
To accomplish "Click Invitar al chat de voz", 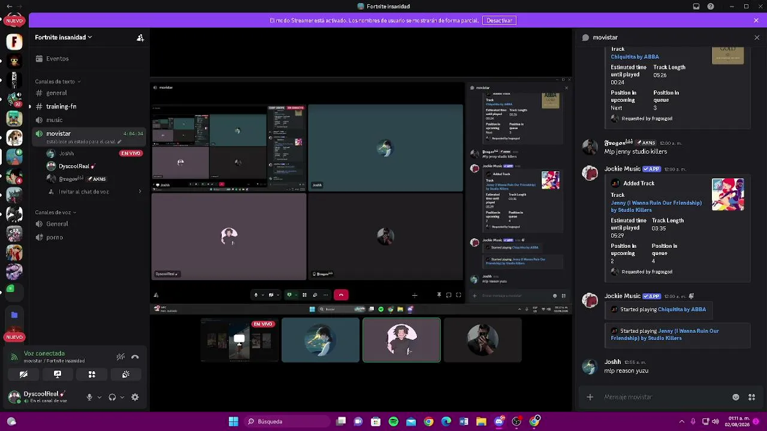I will (x=83, y=192).
